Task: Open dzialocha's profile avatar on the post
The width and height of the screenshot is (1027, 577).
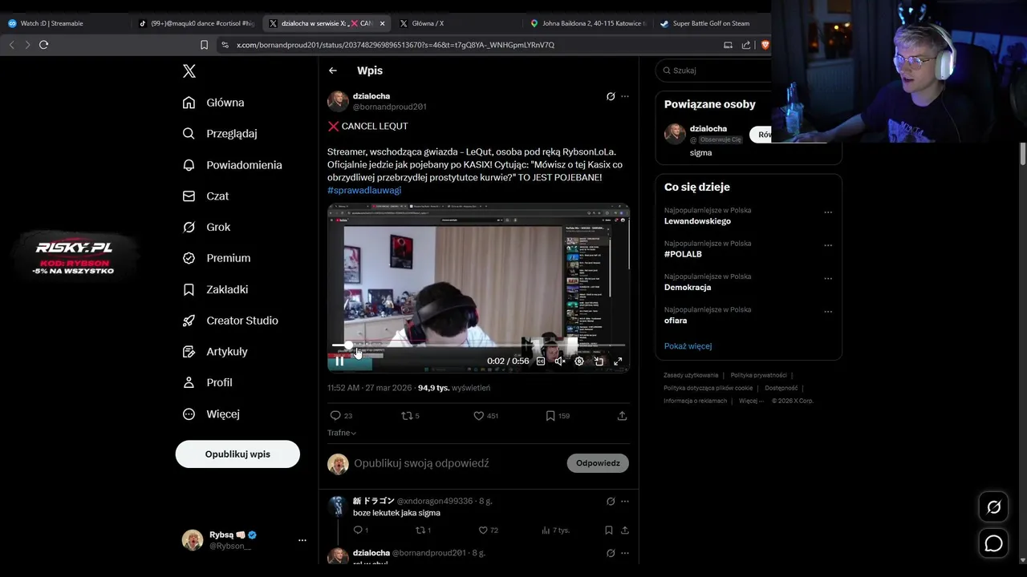Action: (338, 101)
